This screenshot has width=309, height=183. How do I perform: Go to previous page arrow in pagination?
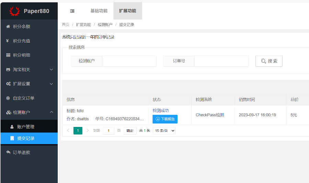point(68,130)
